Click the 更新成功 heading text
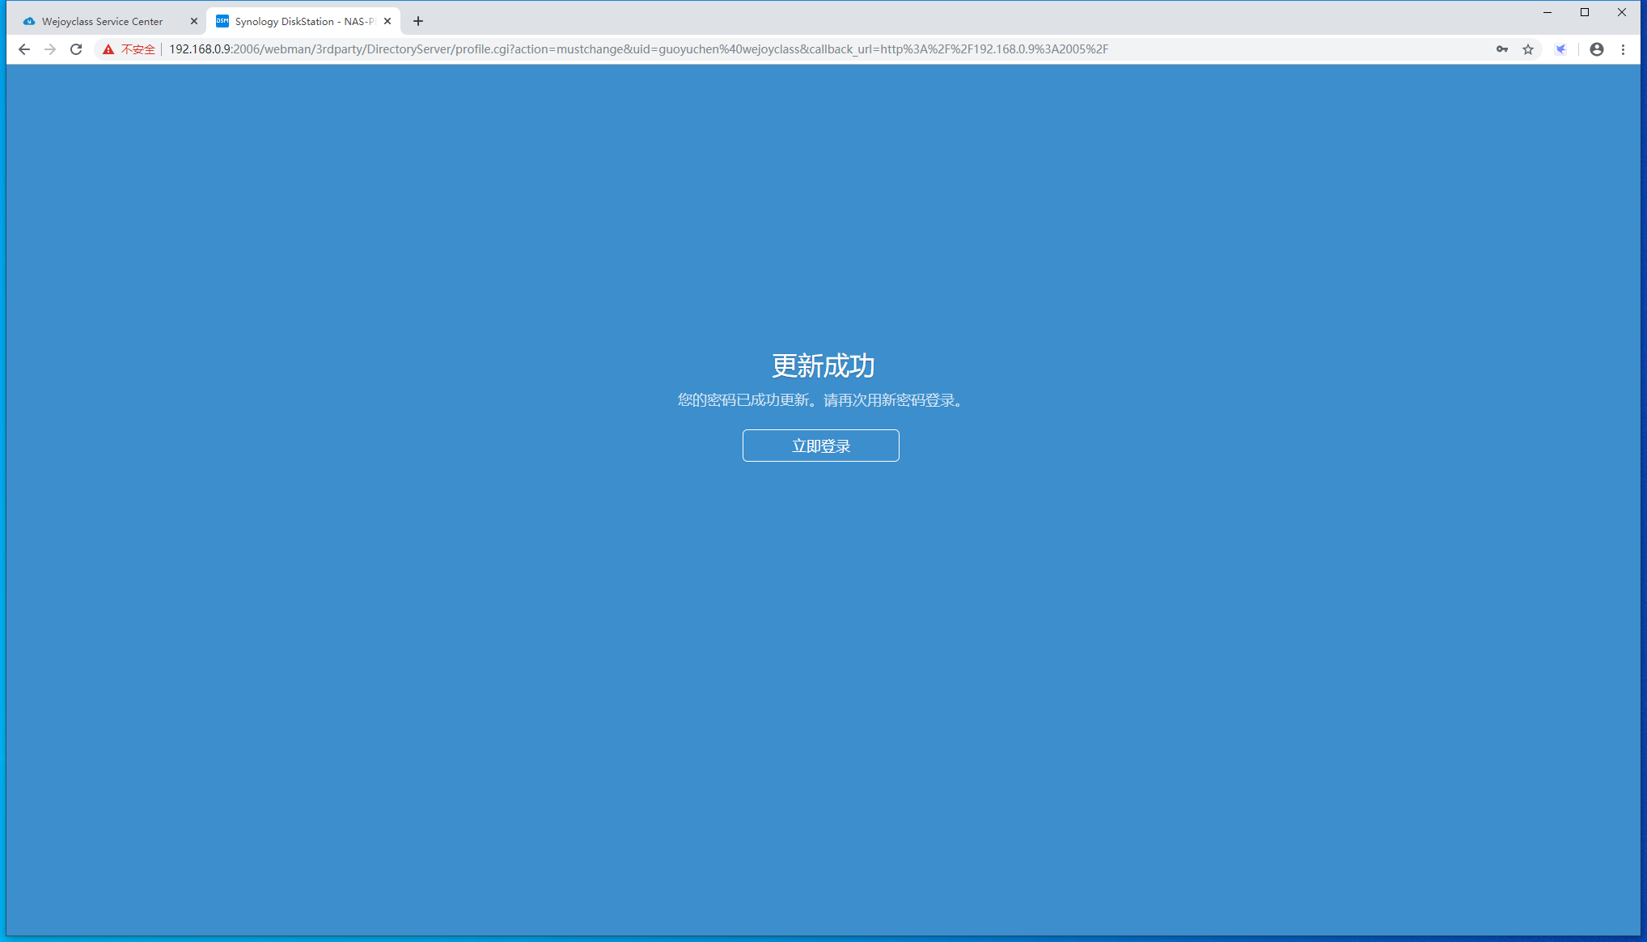 (x=823, y=365)
